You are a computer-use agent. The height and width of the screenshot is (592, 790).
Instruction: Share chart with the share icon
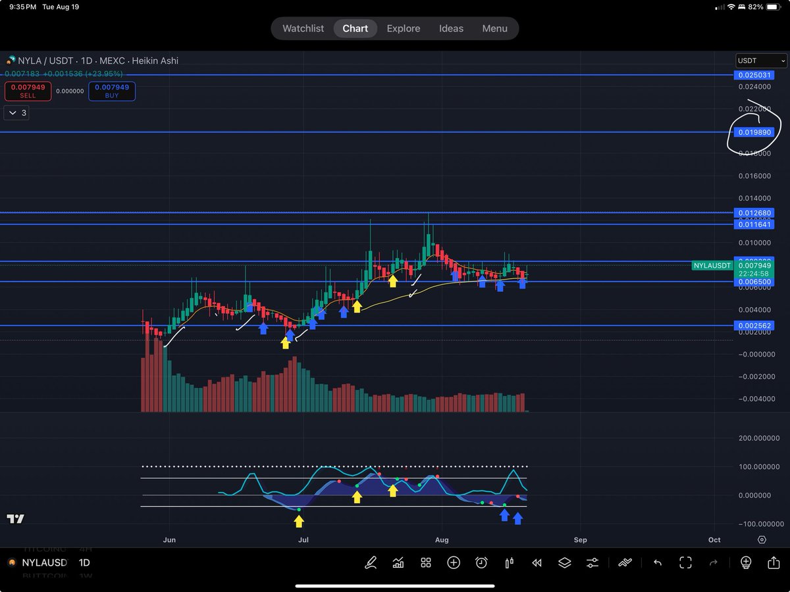pyautogui.click(x=774, y=562)
